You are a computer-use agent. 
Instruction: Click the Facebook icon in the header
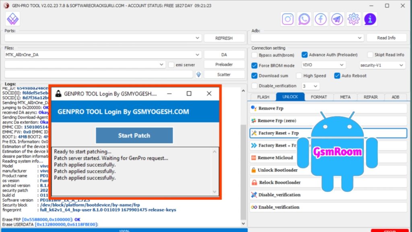point(321,19)
